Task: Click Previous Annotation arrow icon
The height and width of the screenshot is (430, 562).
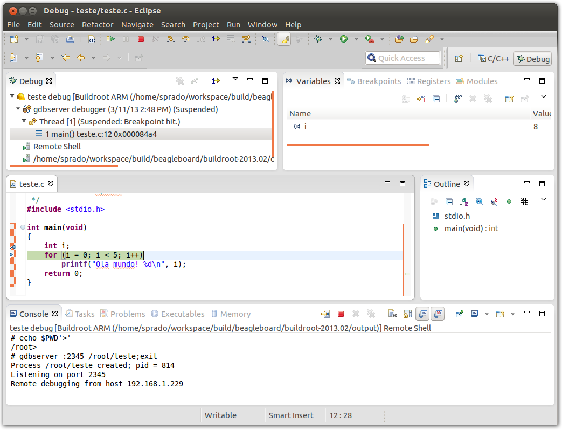Action: (39, 57)
